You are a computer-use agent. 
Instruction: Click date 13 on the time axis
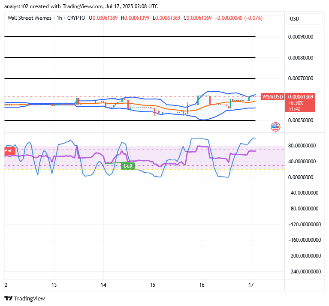point(54,285)
